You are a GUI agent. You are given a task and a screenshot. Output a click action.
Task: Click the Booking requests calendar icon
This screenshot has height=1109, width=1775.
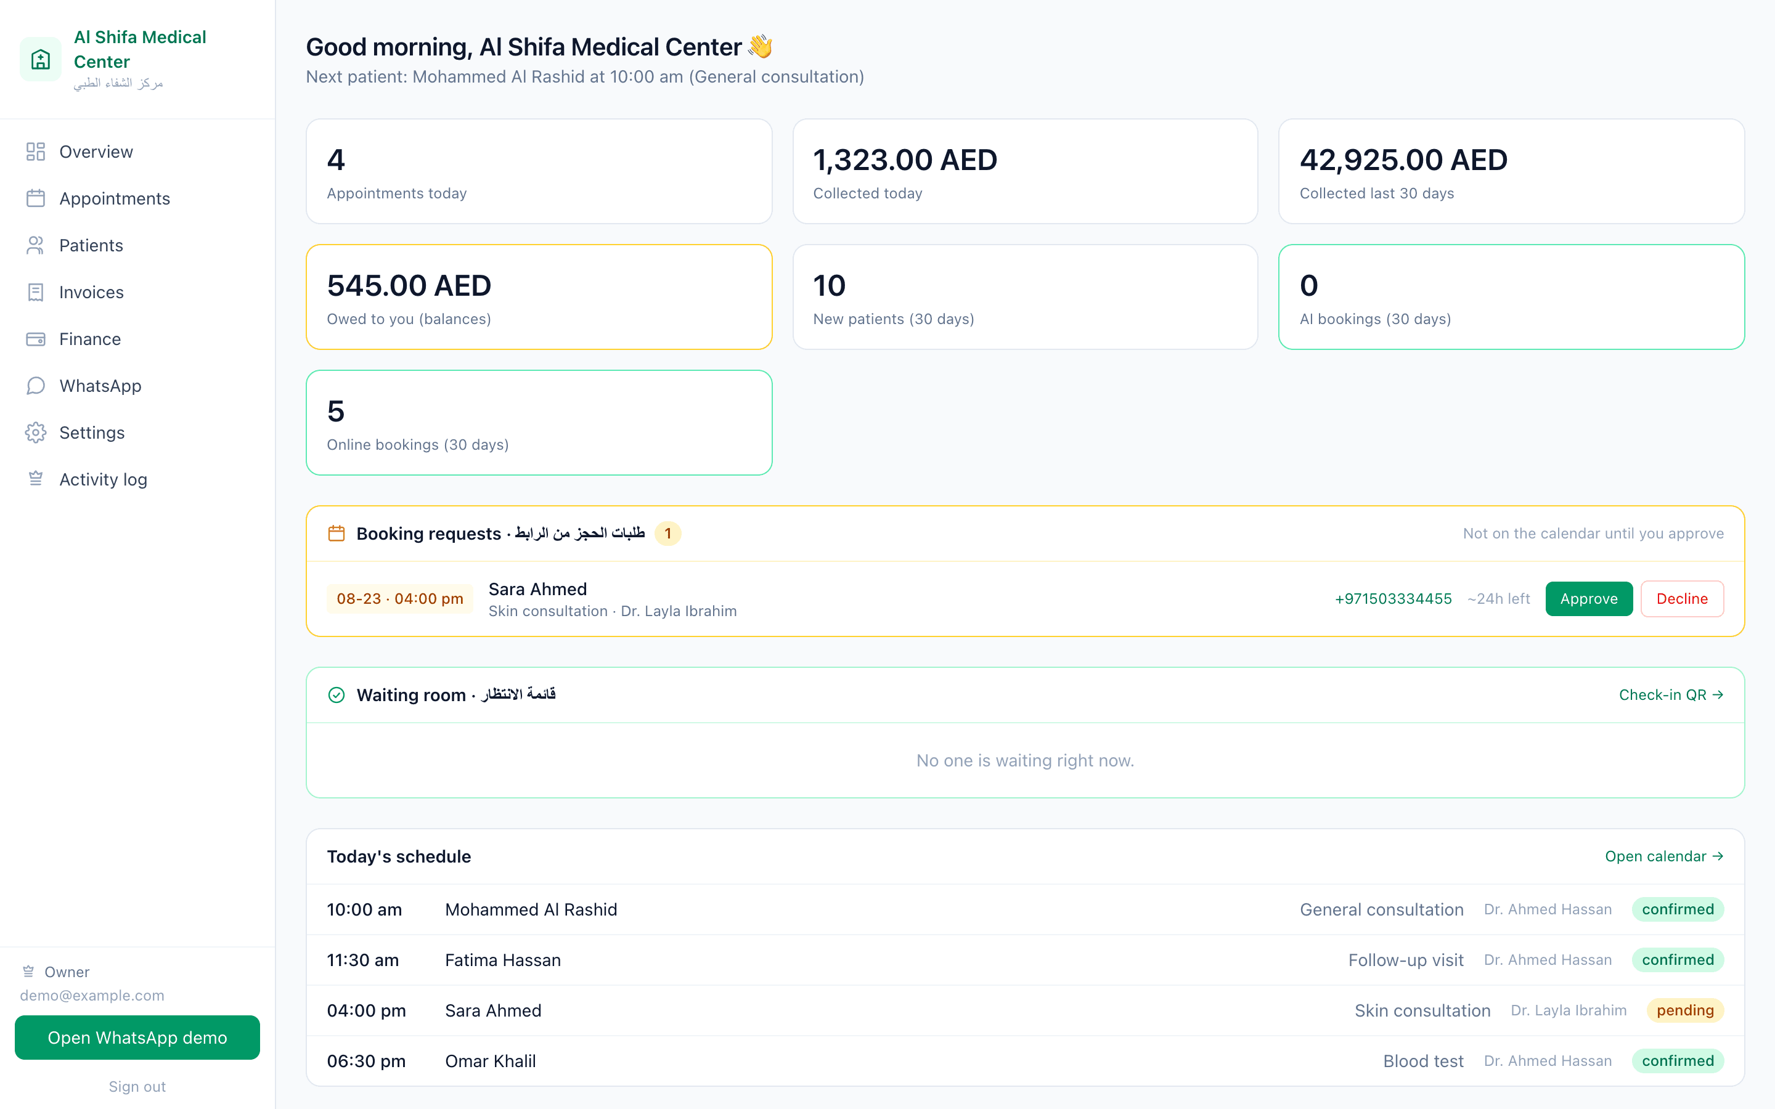coord(336,533)
